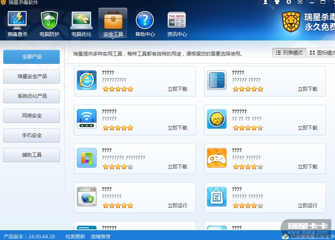
Task: Click the cloud connection status icon
Action: point(286,237)
